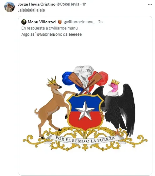Viewport: 155px width, 176px height.
Task: Click the 2h timestamp in quoted tweet
Action: click(100, 22)
